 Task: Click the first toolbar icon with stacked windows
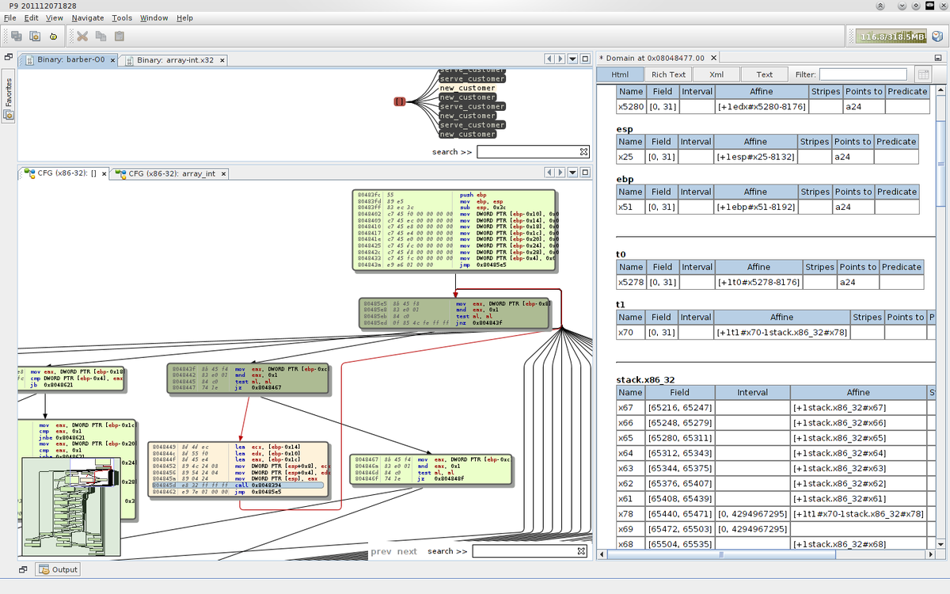pyautogui.click(x=17, y=36)
